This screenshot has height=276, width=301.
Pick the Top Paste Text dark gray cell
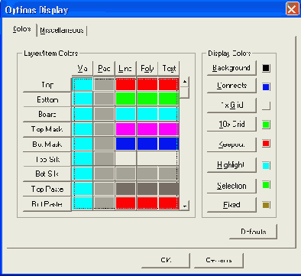(x=169, y=189)
